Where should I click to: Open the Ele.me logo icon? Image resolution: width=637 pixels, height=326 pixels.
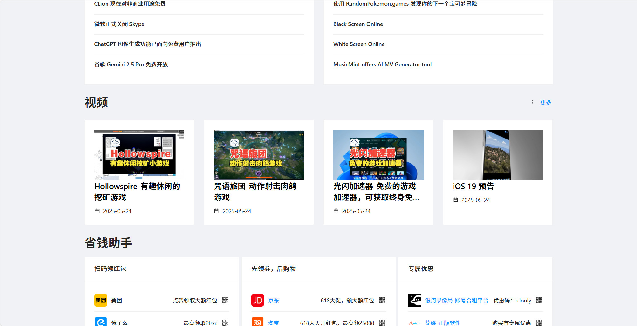100,322
